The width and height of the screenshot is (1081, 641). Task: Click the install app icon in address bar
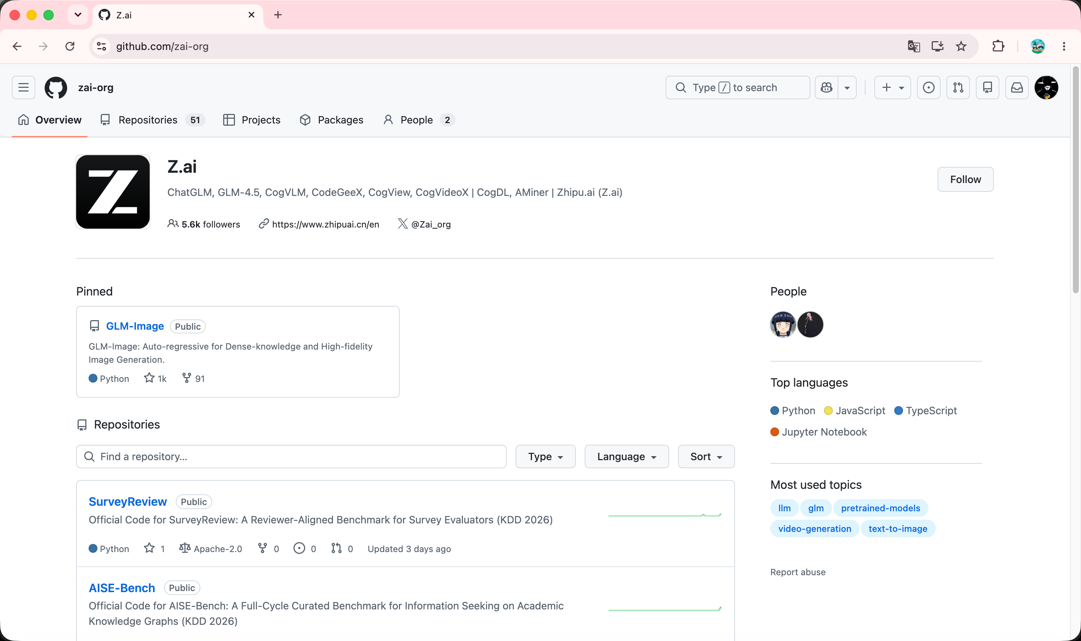click(x=937, y=46)
